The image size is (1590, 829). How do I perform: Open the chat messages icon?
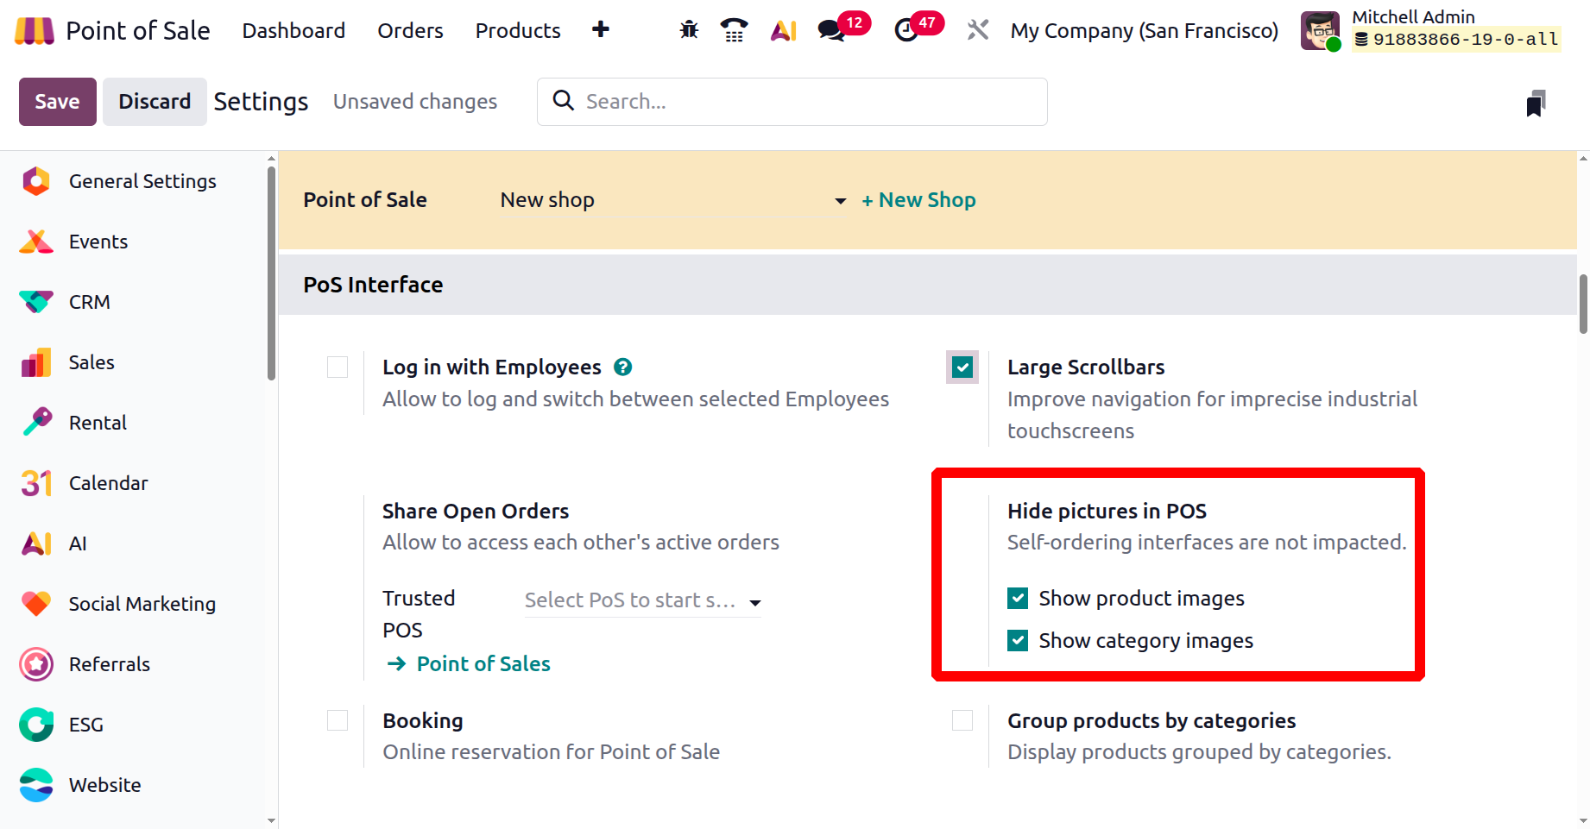831,30
